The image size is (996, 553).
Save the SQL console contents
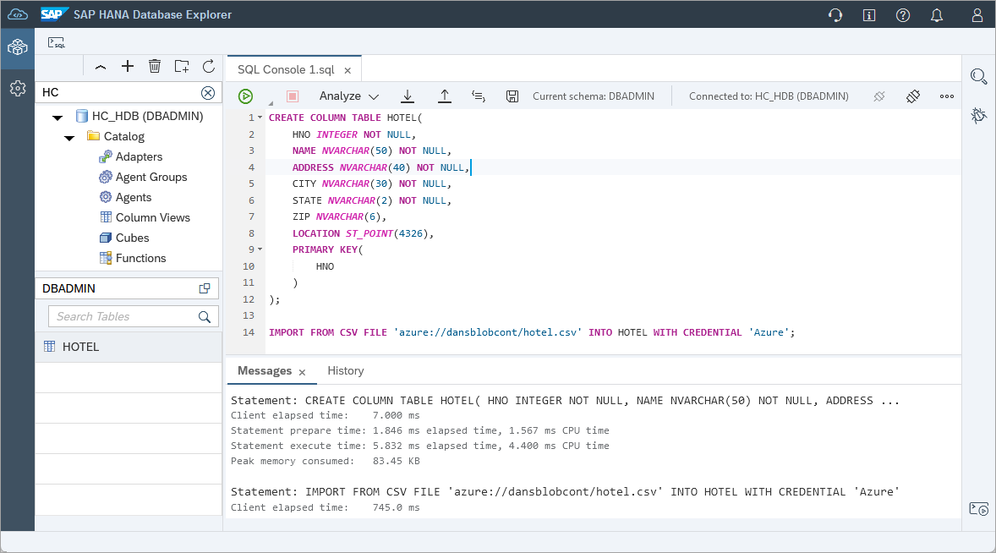click(512, 96)
